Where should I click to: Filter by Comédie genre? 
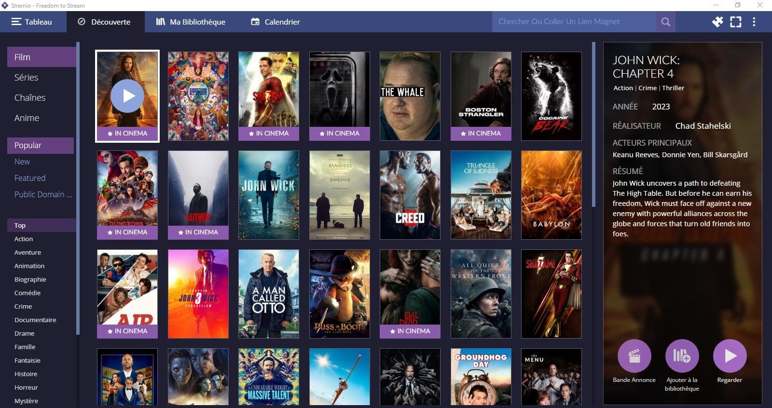[x=41, y=293]
